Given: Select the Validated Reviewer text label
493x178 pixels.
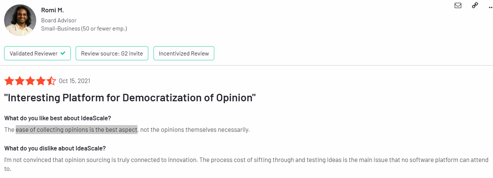Looking at the screenshot, I should (34, 53).
